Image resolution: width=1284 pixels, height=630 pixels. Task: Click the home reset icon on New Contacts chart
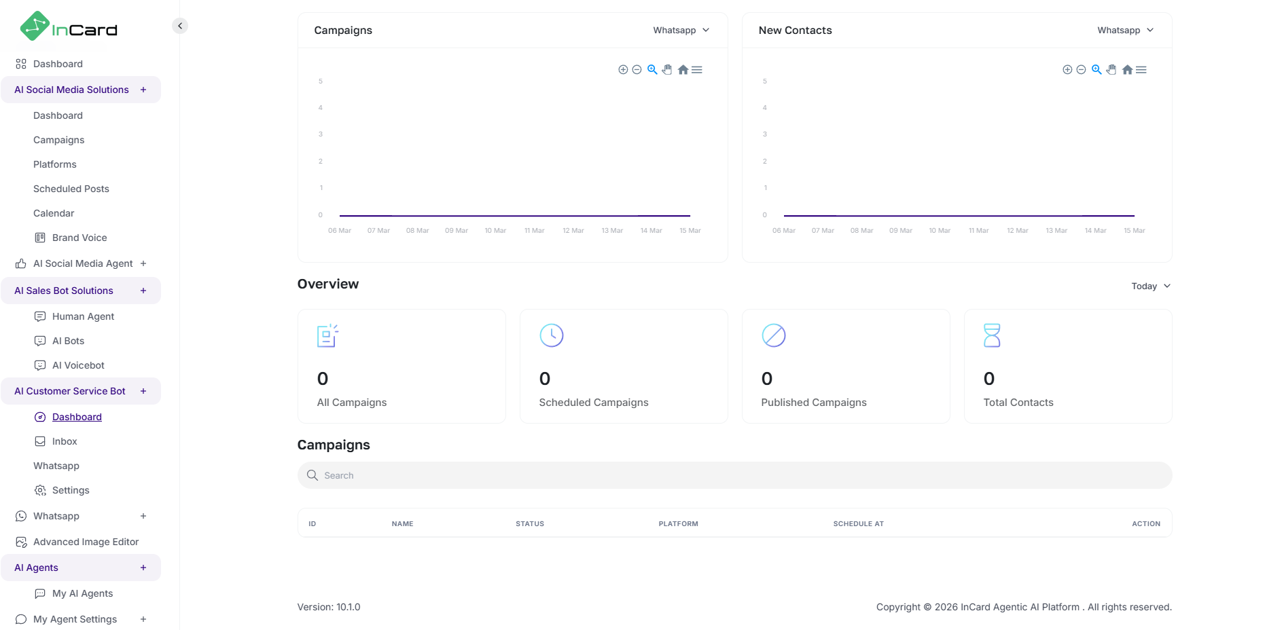coord(1127,69)
